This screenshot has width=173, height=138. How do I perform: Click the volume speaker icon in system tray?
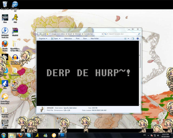pos(158,135)
